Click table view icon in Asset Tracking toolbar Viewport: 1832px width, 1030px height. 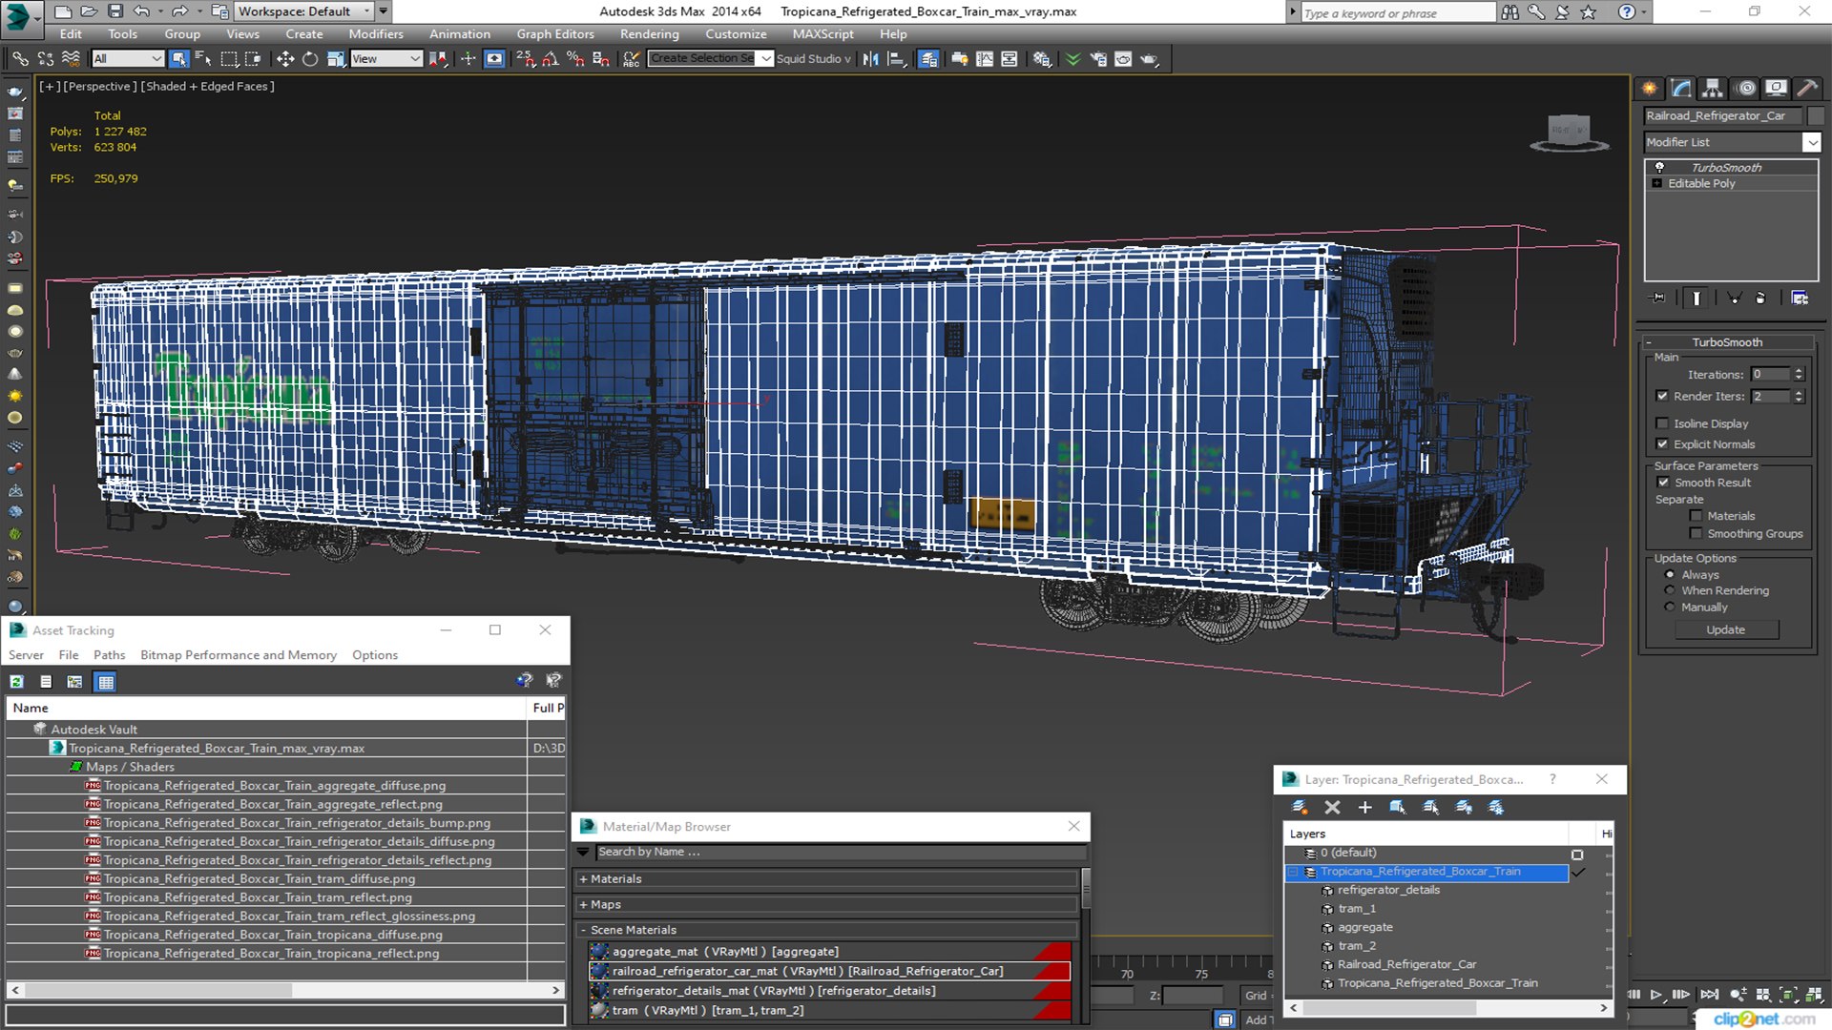coord(106,682)
